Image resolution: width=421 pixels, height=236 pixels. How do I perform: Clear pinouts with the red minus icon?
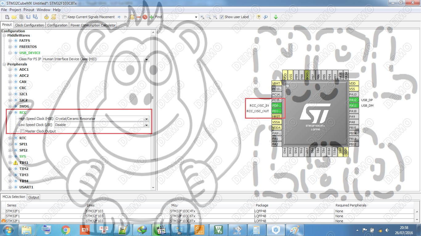tap(139, 17)
